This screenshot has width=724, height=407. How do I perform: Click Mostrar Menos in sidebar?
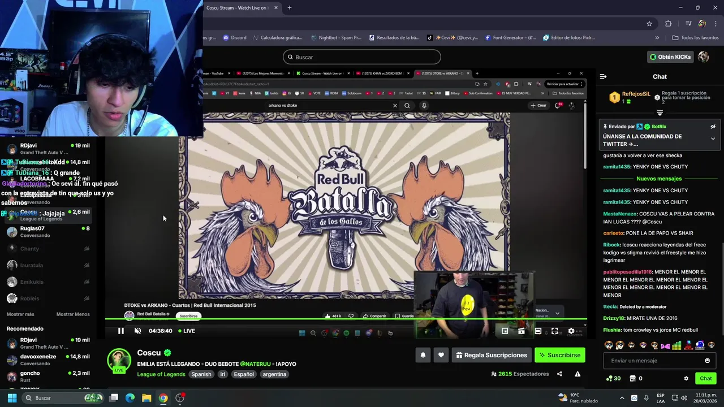click(73, 314)
